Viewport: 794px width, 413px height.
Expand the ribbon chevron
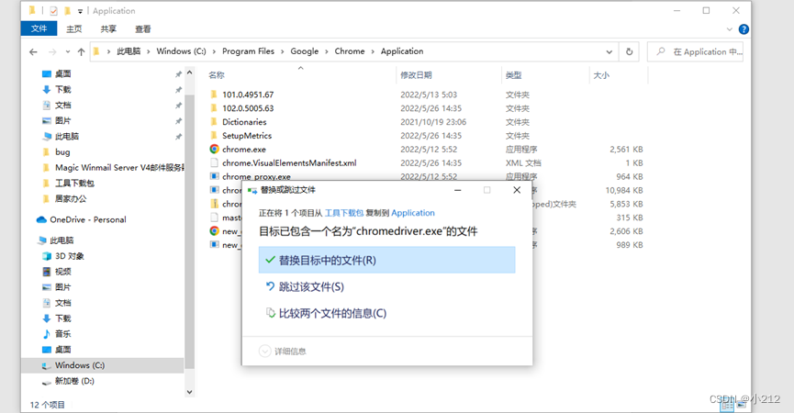(x=729, y=29)
